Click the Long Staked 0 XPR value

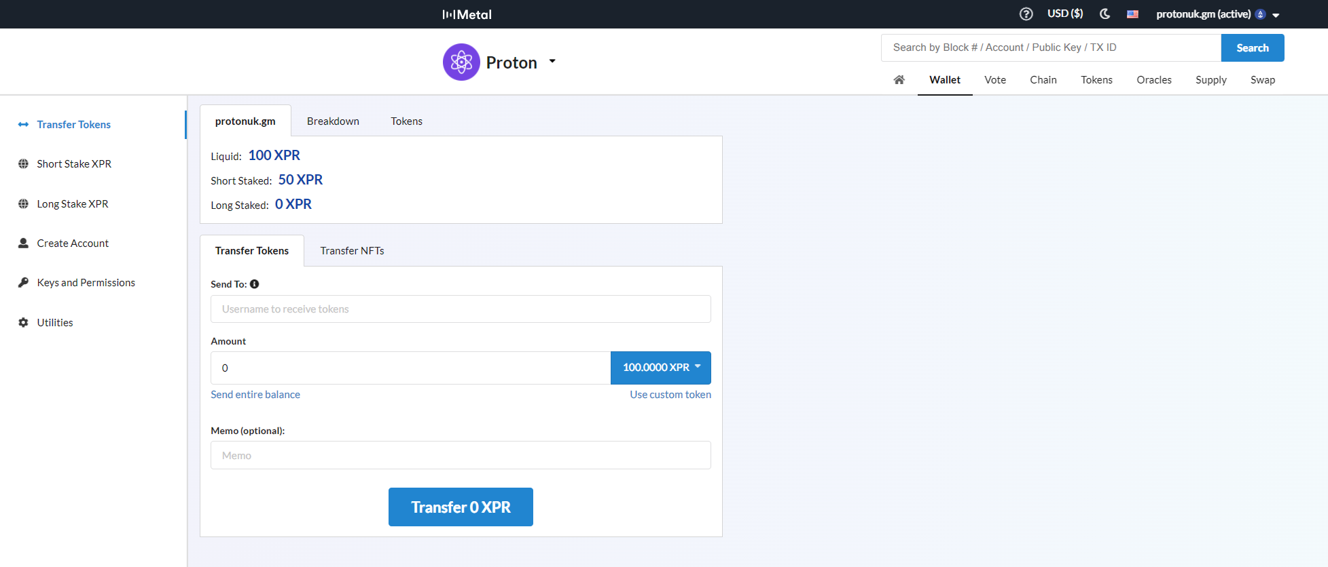click(293, 204)
